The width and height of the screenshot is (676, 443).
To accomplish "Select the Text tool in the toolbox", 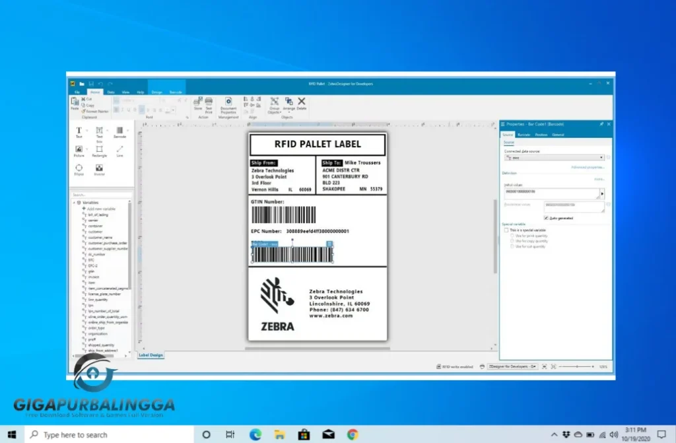I will 79,132.
